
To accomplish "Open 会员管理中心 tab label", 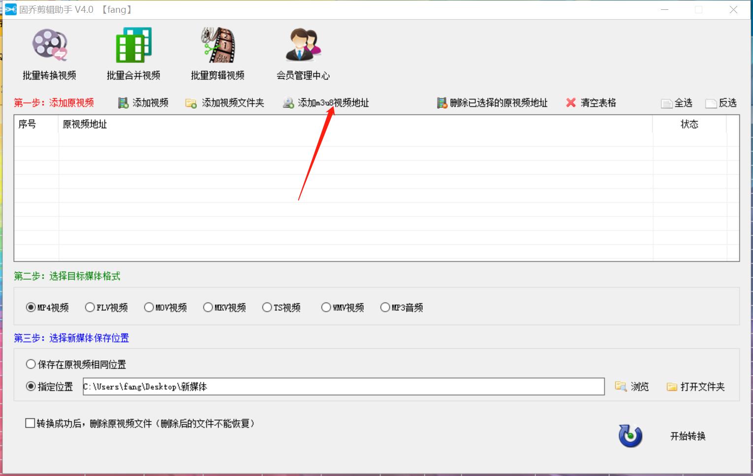I will (x=303, y=75).
